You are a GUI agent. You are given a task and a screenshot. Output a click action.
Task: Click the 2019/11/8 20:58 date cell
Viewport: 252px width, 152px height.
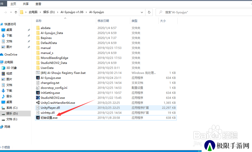[x=109, y=118]
